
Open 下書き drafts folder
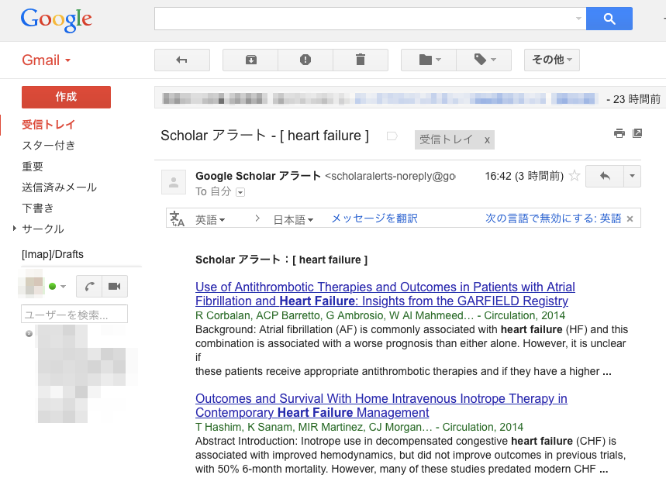(38, 208)
